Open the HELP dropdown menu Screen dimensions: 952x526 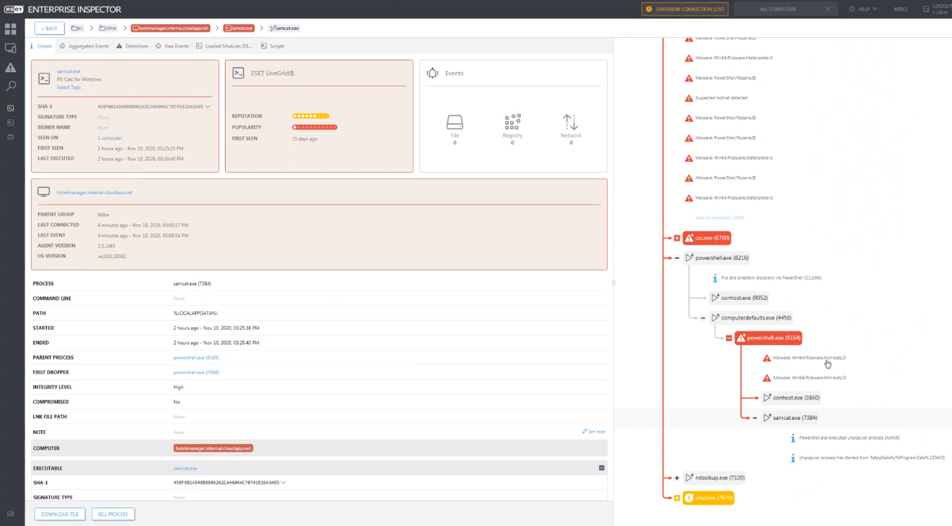tap(864, 9)
